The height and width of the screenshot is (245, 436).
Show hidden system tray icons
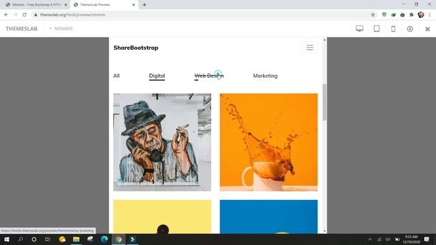tap(370, 239)
